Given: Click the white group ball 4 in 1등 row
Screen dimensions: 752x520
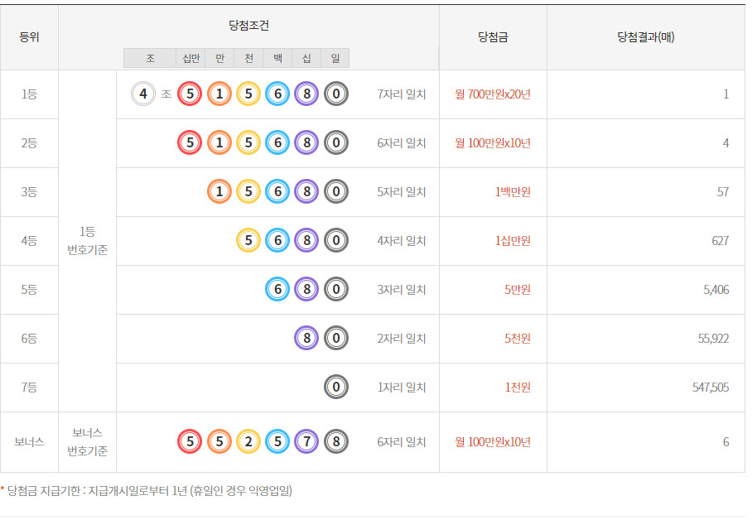Looking at the screenshot, I should [x=143, y=94].
